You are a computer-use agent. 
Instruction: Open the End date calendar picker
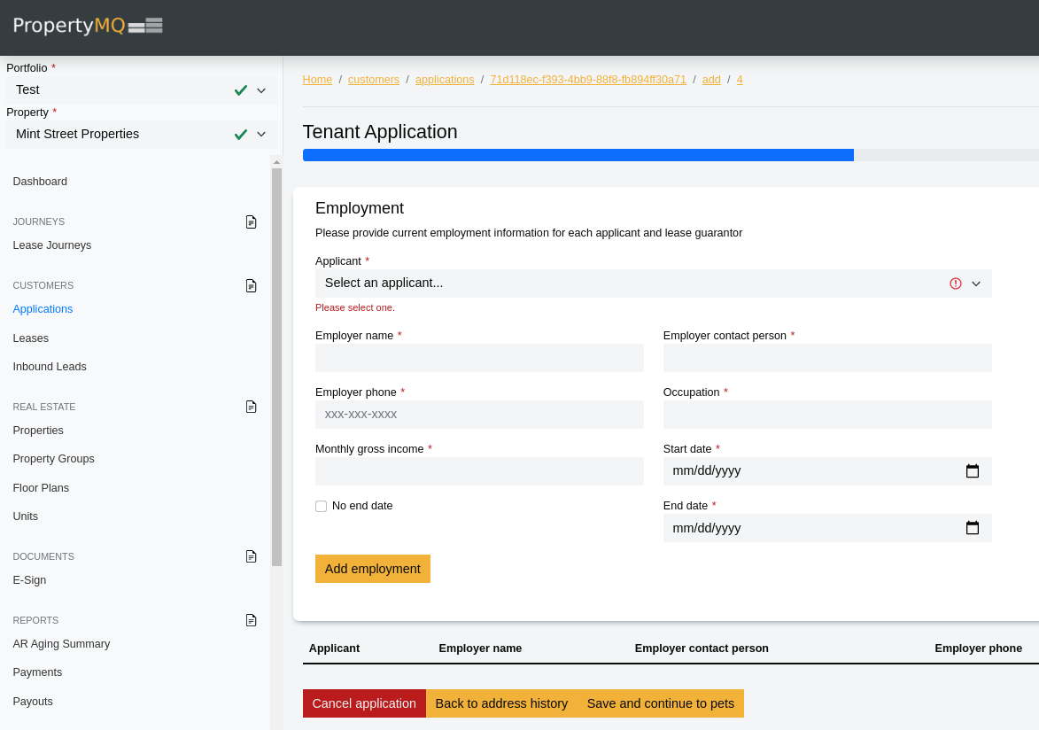click(x=972, y=528)
